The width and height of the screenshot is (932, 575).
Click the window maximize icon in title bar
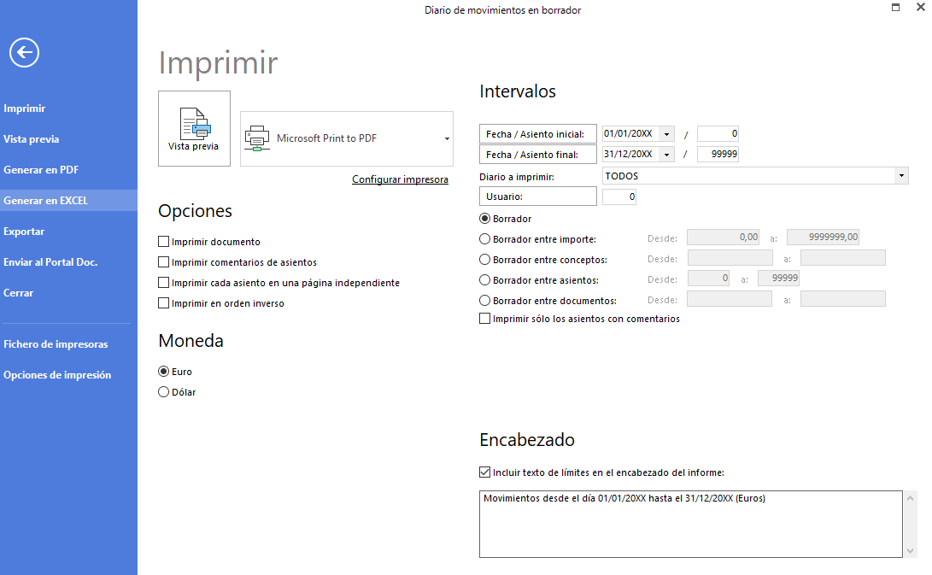coord(895,8)
